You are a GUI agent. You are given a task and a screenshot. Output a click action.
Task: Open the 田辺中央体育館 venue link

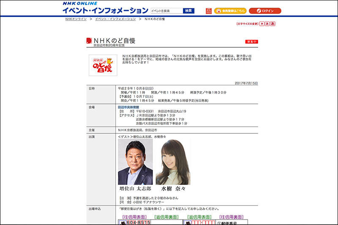(x=128, y=107)
